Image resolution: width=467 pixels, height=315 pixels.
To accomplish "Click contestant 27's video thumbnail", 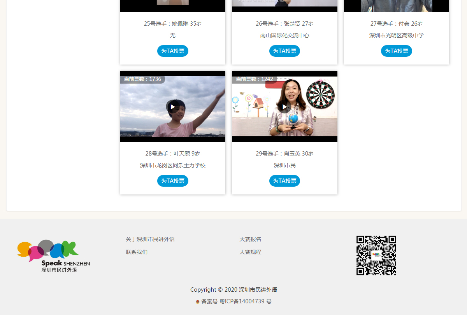I will tap(397, 6).
